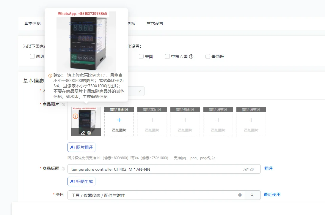The width and height of the screenshot is (325, 215).
Task: Click the plus icon under 商品实拍图
Action: 152,120
